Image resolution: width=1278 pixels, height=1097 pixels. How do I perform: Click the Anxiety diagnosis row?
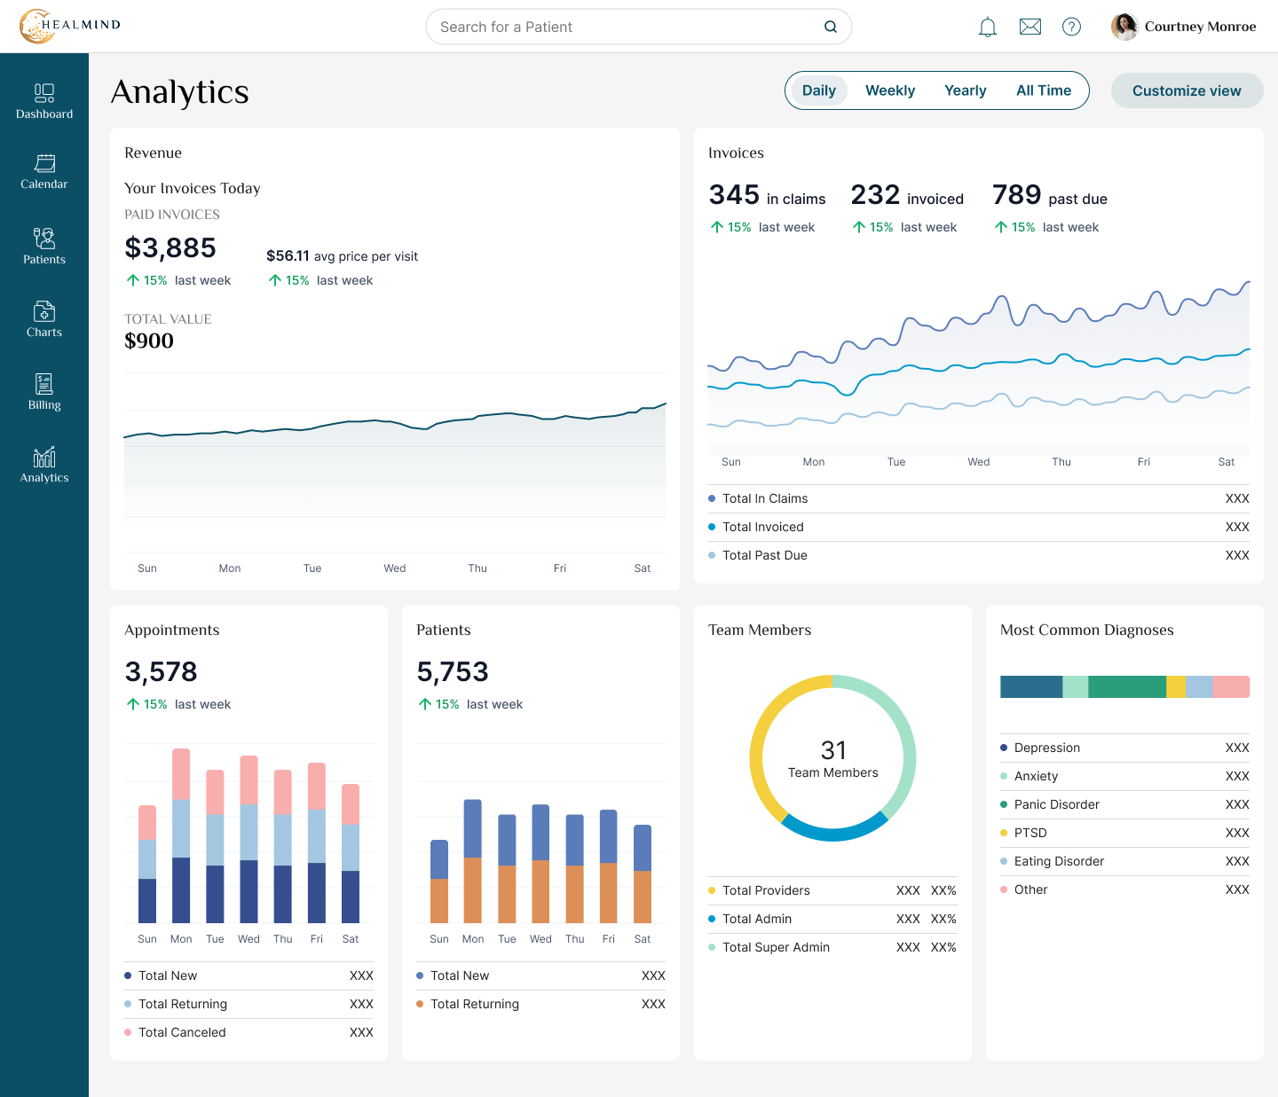tap(1125, 776)
